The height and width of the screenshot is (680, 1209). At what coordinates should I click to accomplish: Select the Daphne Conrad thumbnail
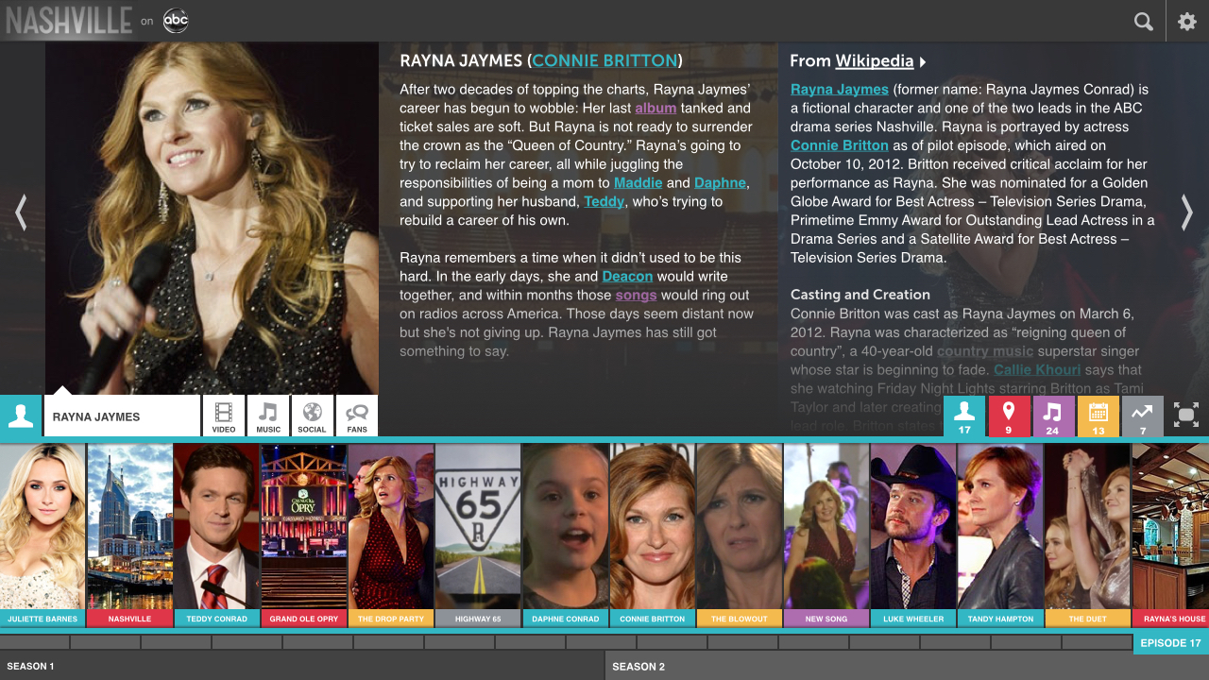565,535
